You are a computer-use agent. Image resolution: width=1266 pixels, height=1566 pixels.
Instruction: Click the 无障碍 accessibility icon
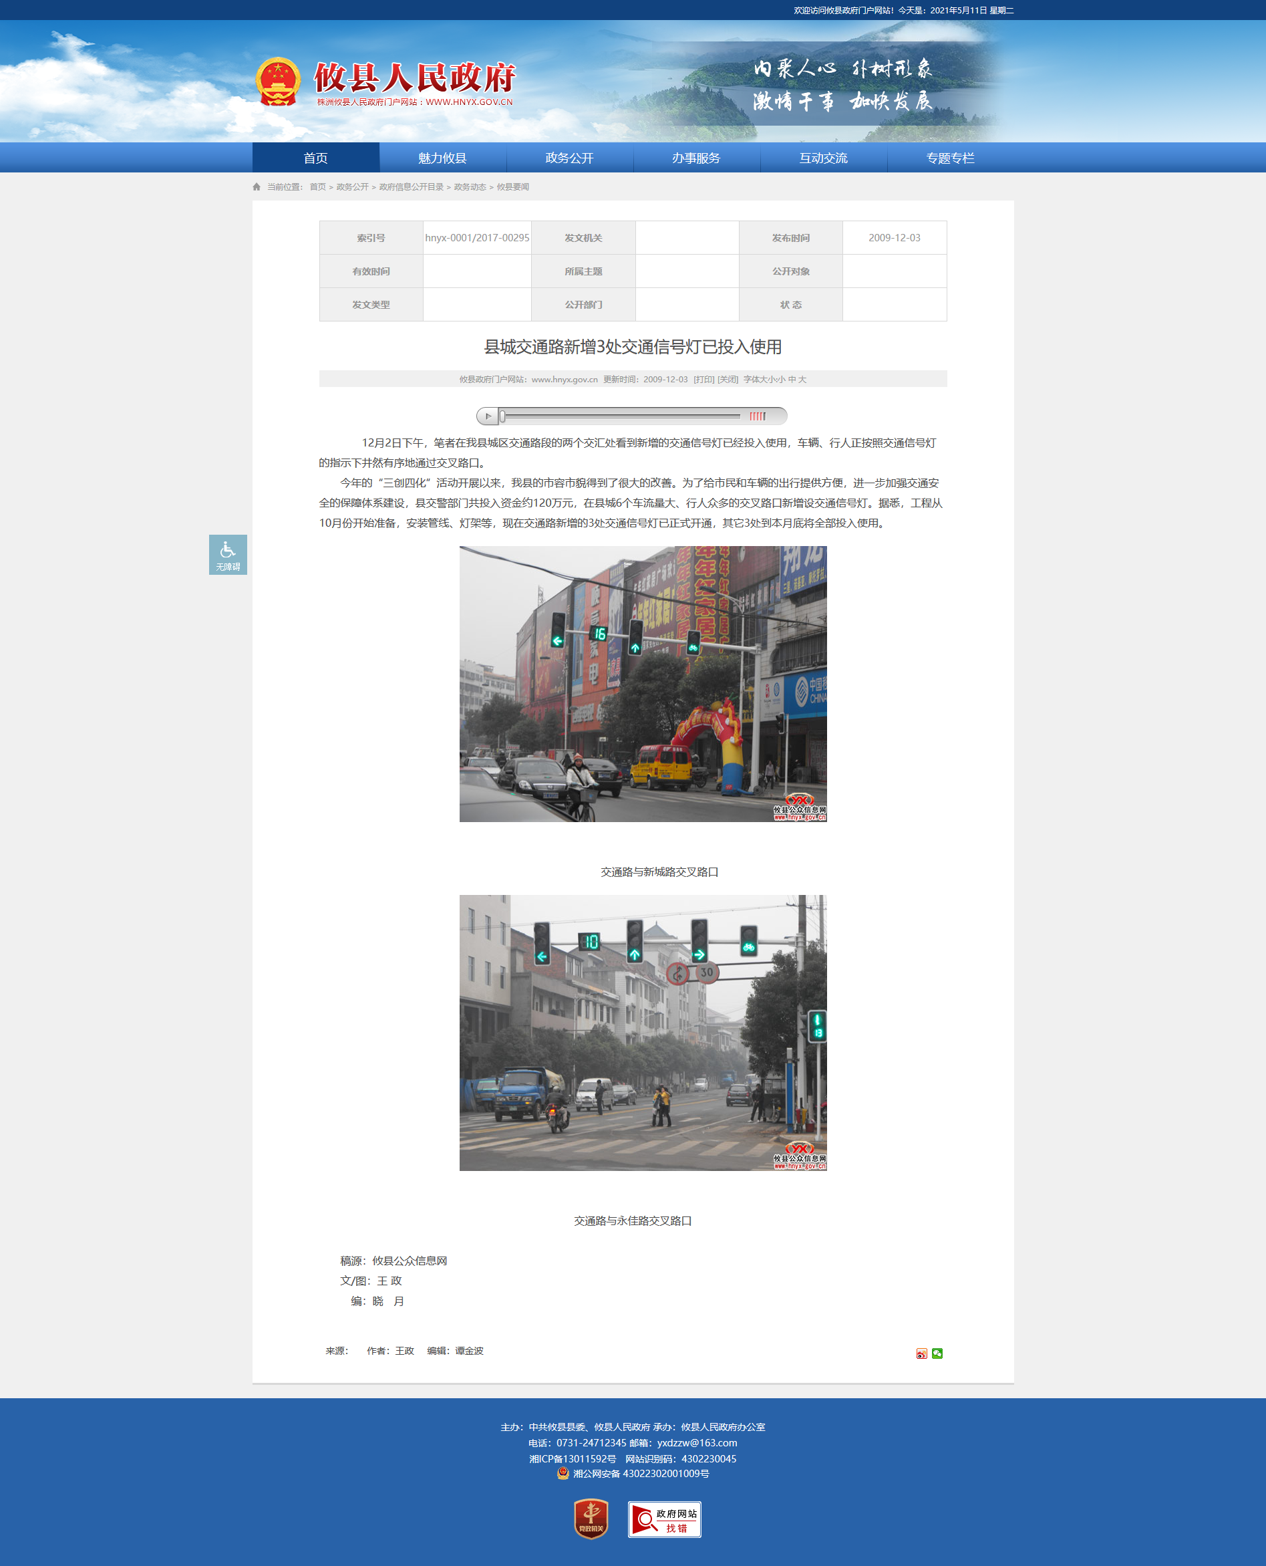pos(228,554)
